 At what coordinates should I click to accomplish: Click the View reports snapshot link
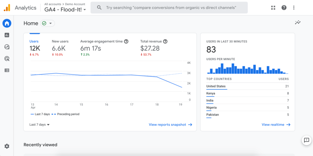[x=170, y=125]
